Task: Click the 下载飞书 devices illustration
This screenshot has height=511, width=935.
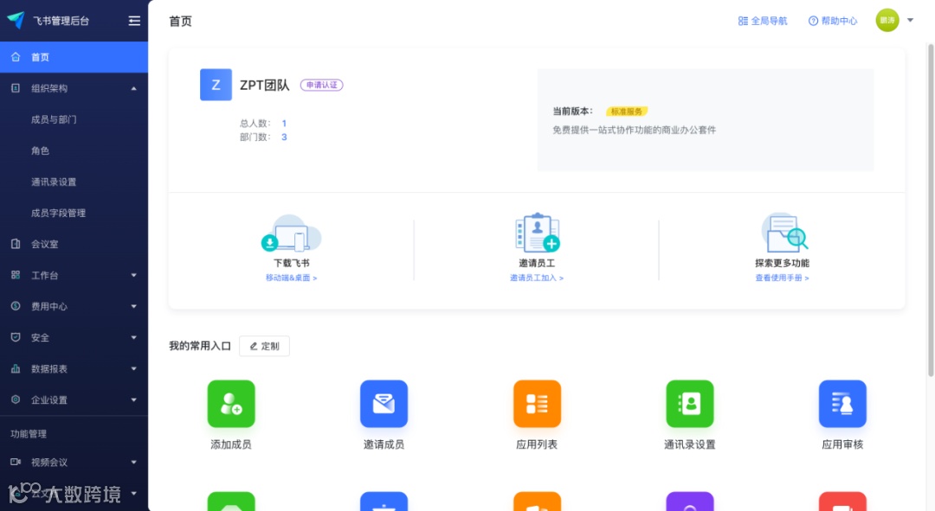Action: (292, 233)
